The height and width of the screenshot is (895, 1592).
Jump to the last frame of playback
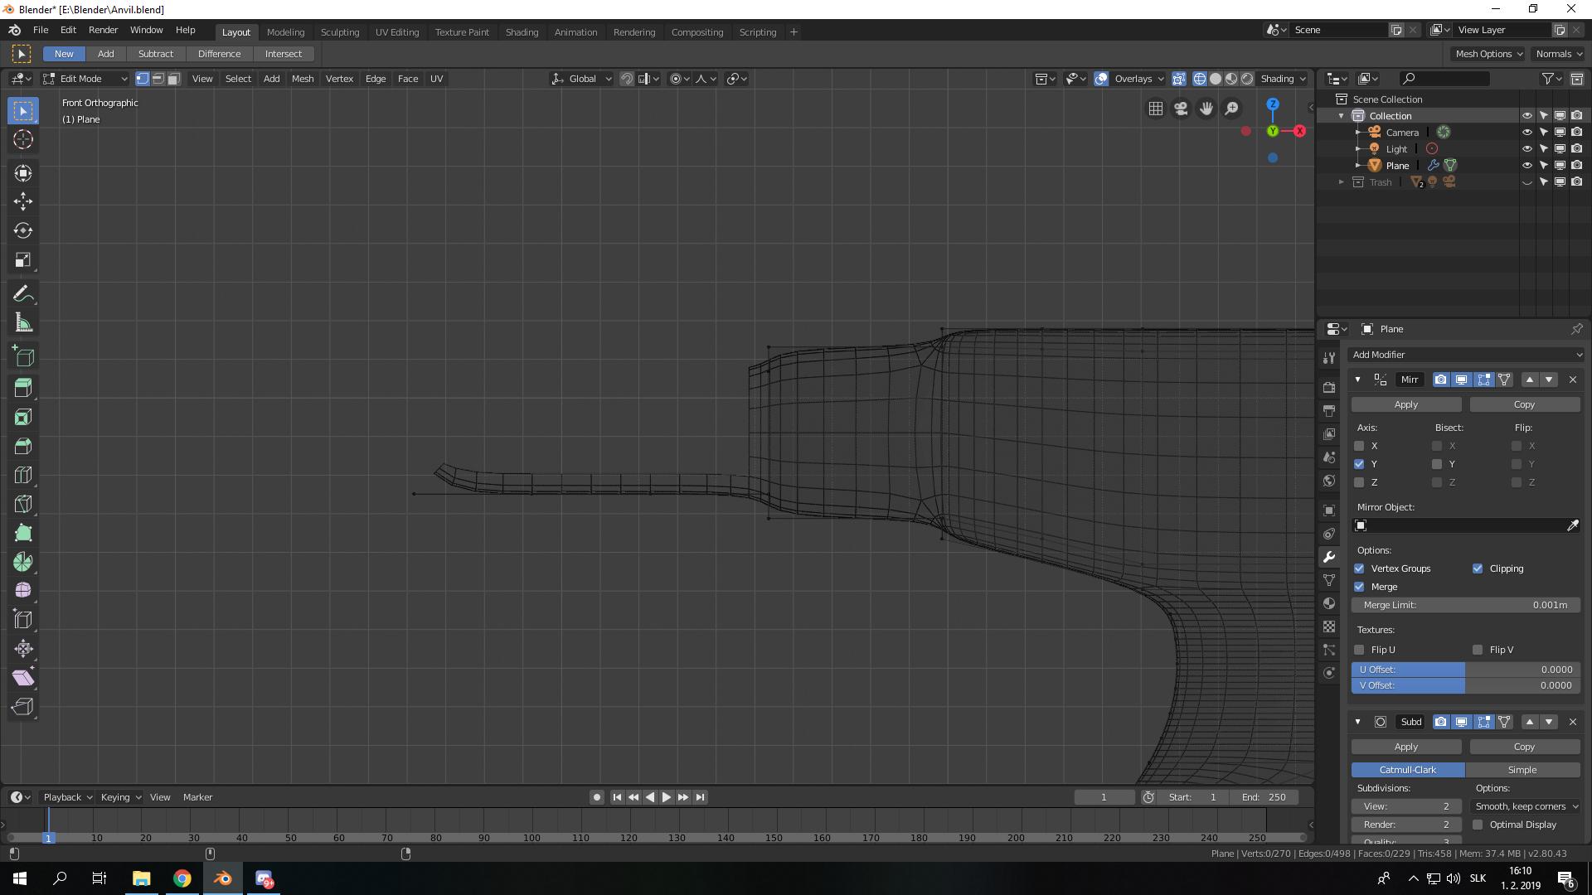(699, 796)
